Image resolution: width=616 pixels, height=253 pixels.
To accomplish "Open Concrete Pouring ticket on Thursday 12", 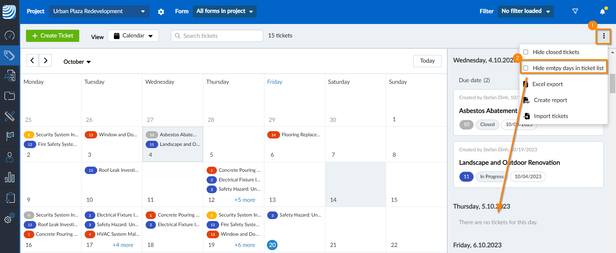I will (x=234, y=170).
